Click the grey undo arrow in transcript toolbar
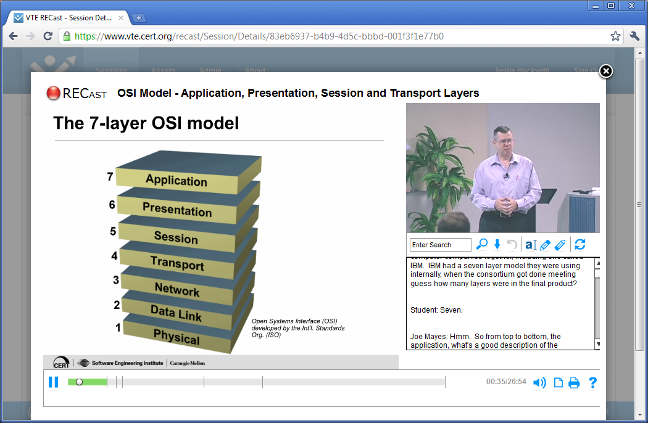The image size is (648, 423). pos(512,245)
